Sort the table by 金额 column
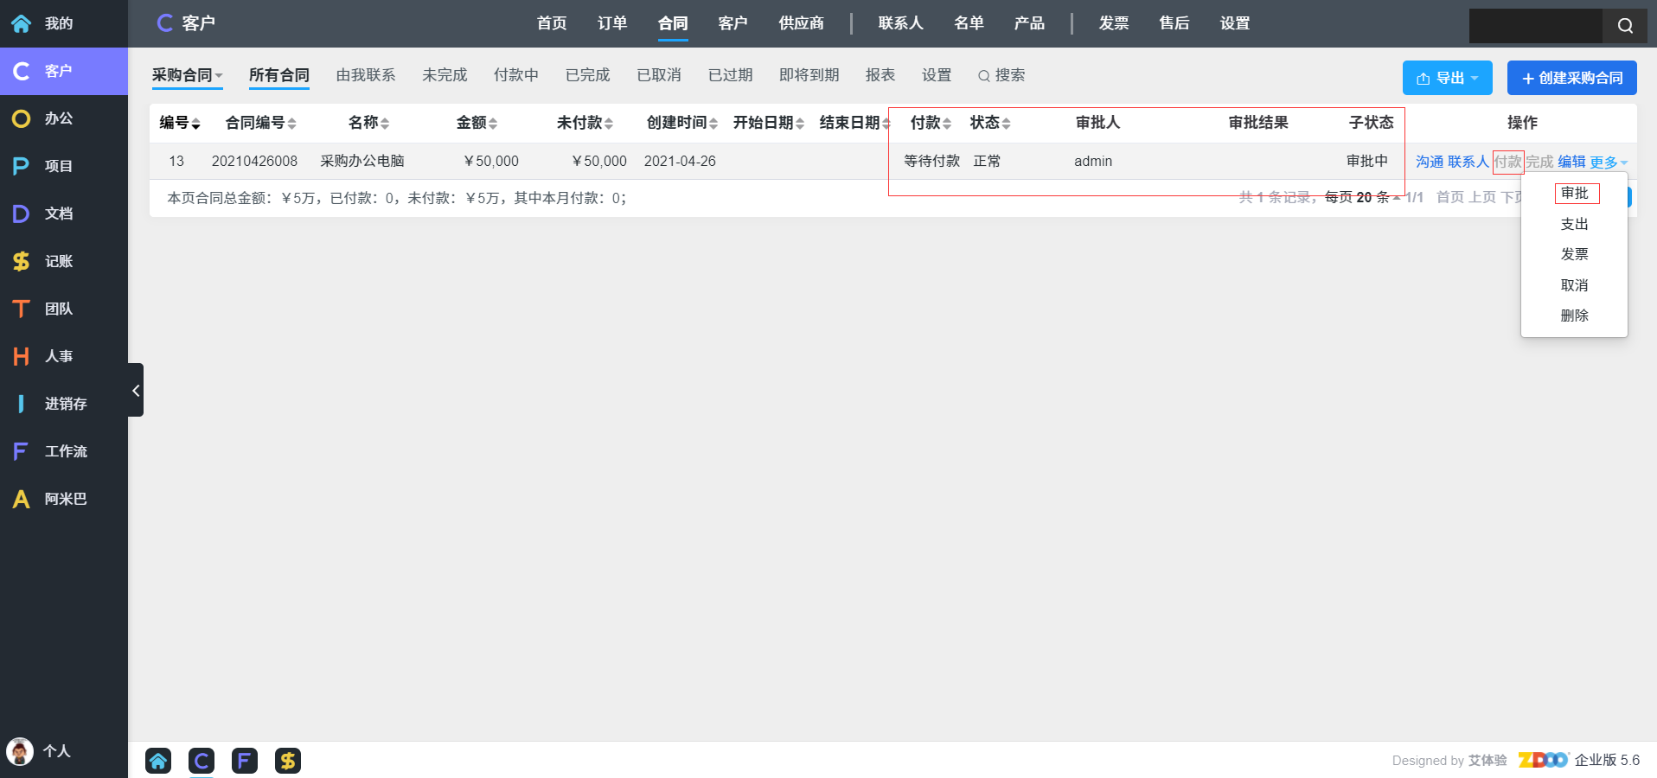 pos(477,123)
